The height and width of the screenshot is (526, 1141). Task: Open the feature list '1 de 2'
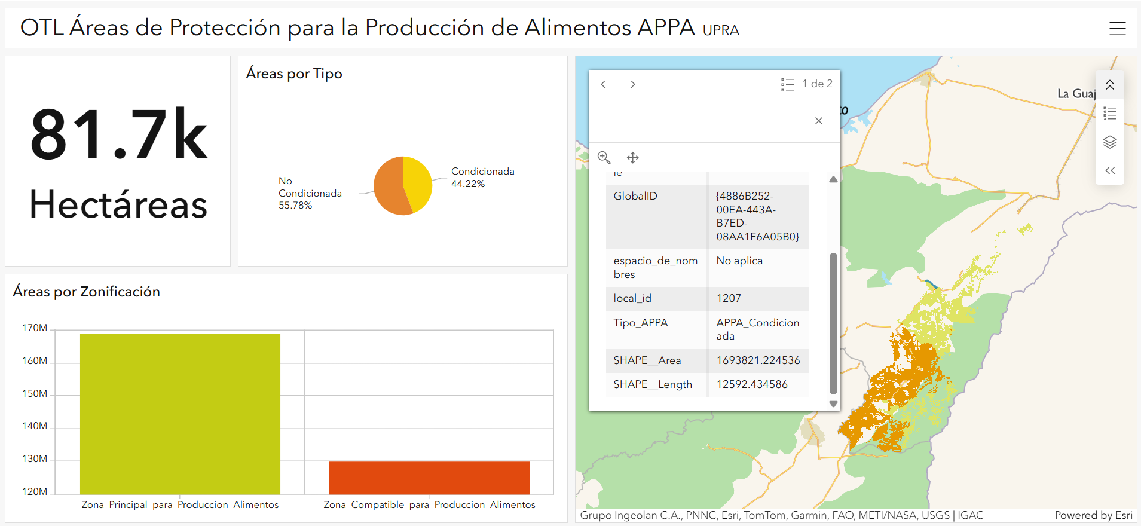click(806, 84)
